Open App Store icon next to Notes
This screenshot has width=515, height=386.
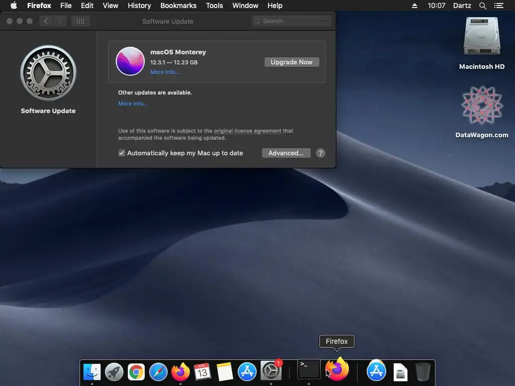(247, 372)
